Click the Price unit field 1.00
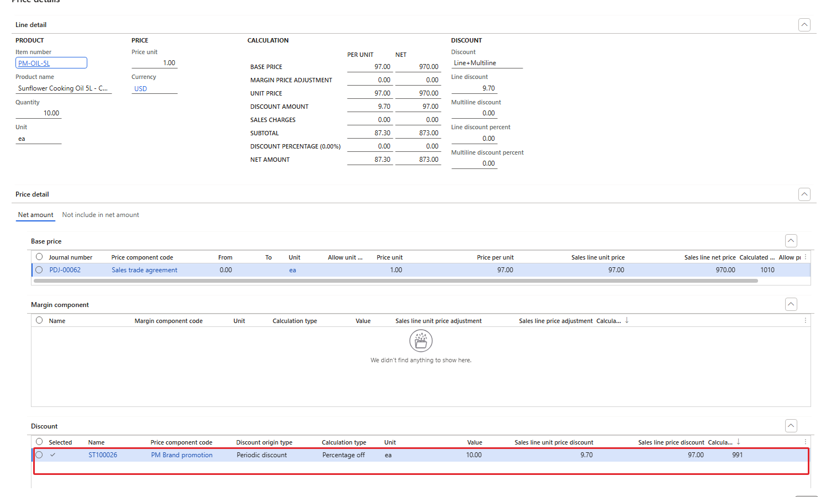This screenshot has height=497, width=826. [x=155, y=63]
